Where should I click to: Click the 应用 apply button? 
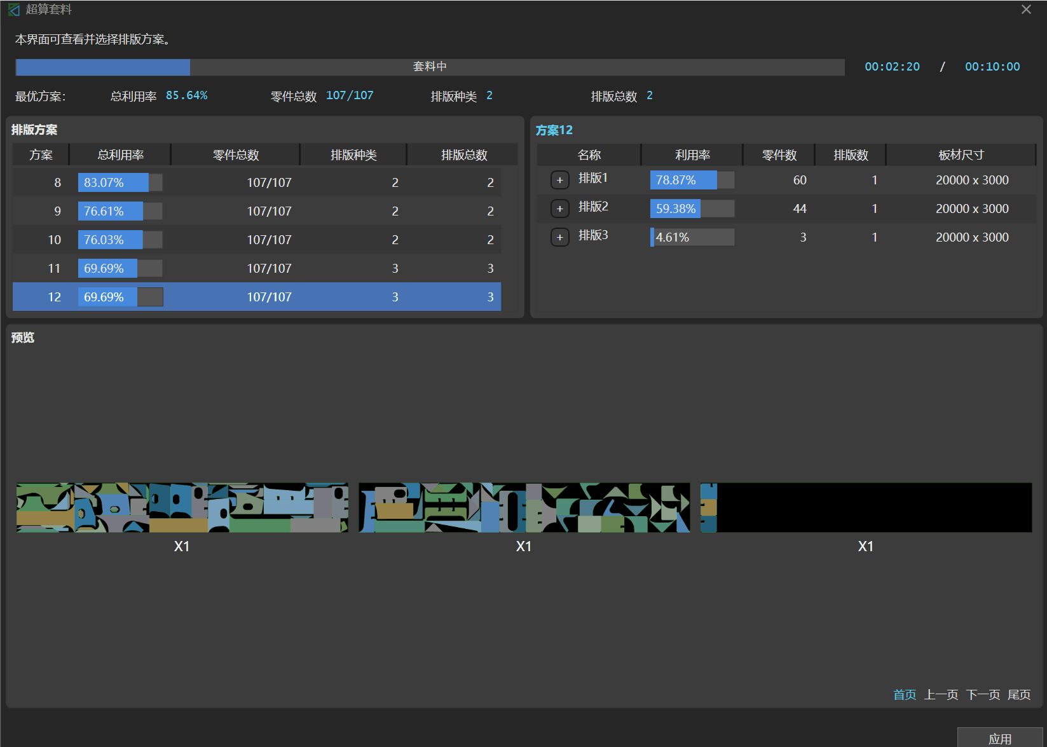pyautogui.click(x=999, y=739)
